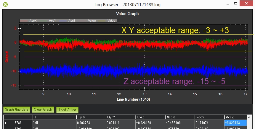The height and width of the screenshot is (129, 255).
Task: Click the red AccX legend entry
Action: point(29,21)
